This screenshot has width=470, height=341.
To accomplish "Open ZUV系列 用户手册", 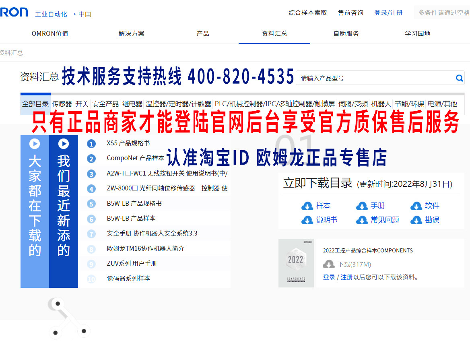I will (132, 264).
